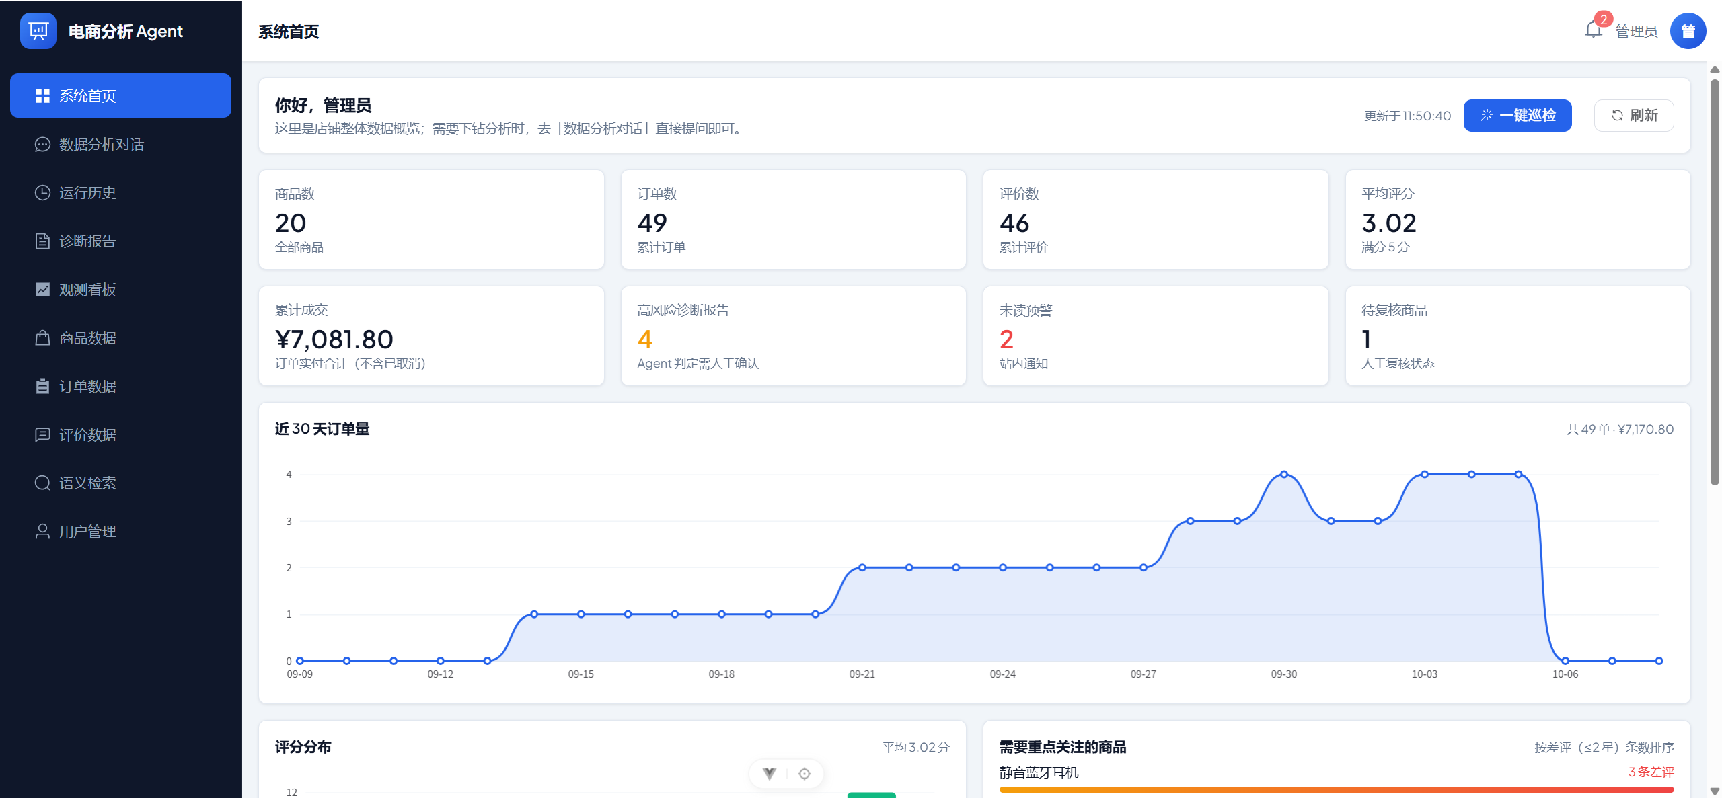Click the 平均评分 3.02 stat card
The width and height of the screenshot is (1722, 798).
click(1518, 220)
